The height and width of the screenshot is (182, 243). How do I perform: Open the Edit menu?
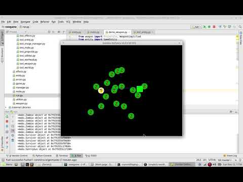pos(9,22)
